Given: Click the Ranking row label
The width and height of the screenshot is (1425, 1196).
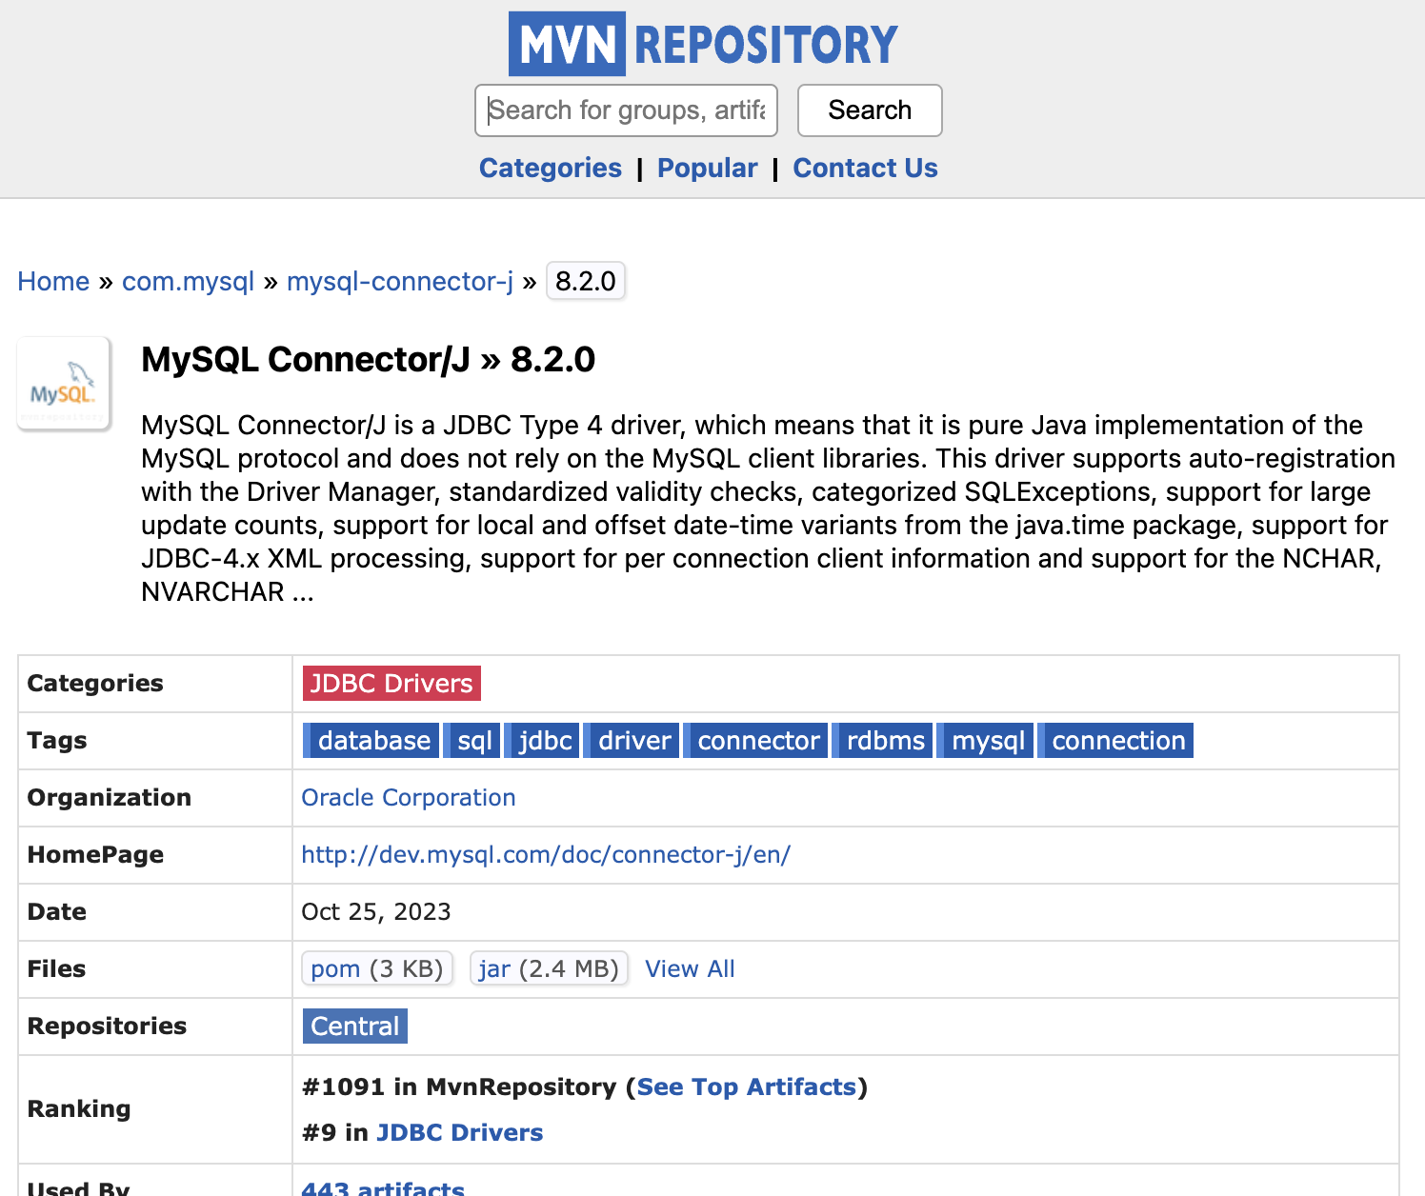Looking at the screenshot, I should pyautogui.click(x=79, y=1109).
